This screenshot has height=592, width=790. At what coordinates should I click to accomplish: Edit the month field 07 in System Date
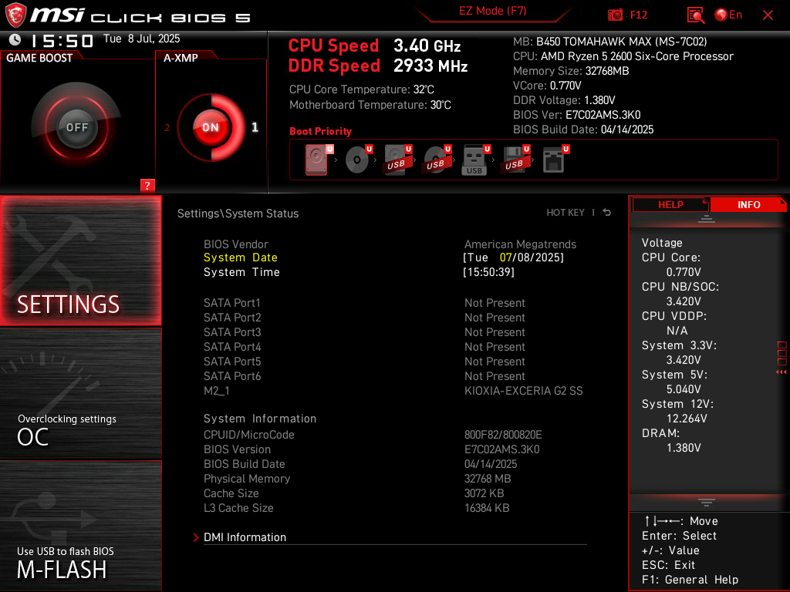505,257
